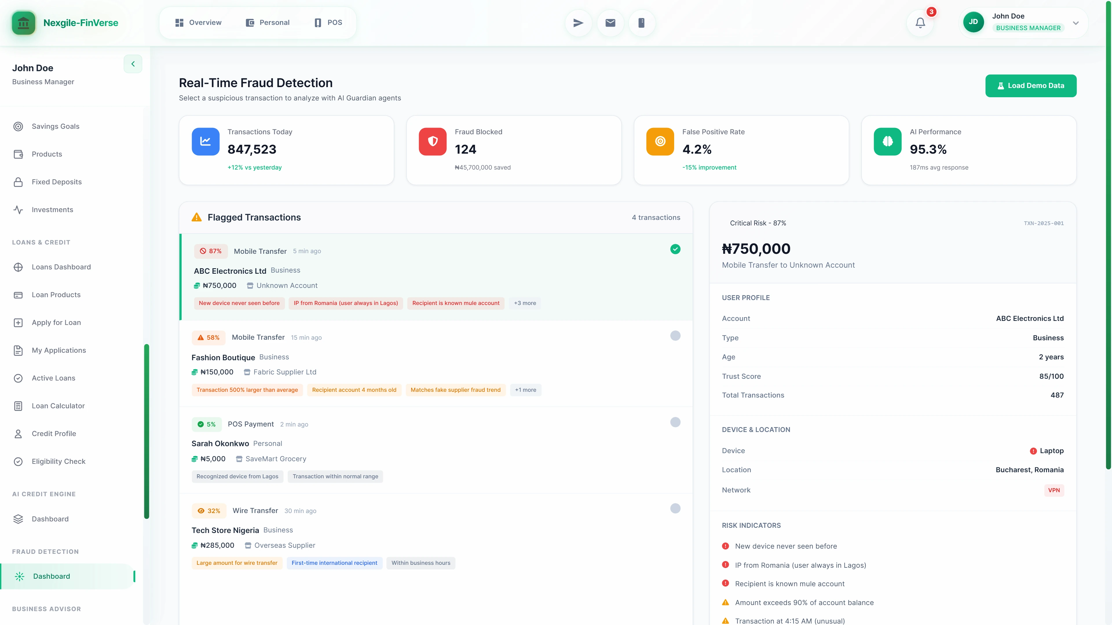1112x625 pixels.
Task: Open the POS tab
Action: click(328, 22)
